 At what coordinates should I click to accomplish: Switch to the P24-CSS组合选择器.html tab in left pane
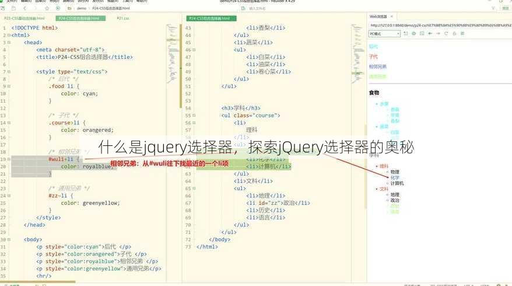point(80,18)
